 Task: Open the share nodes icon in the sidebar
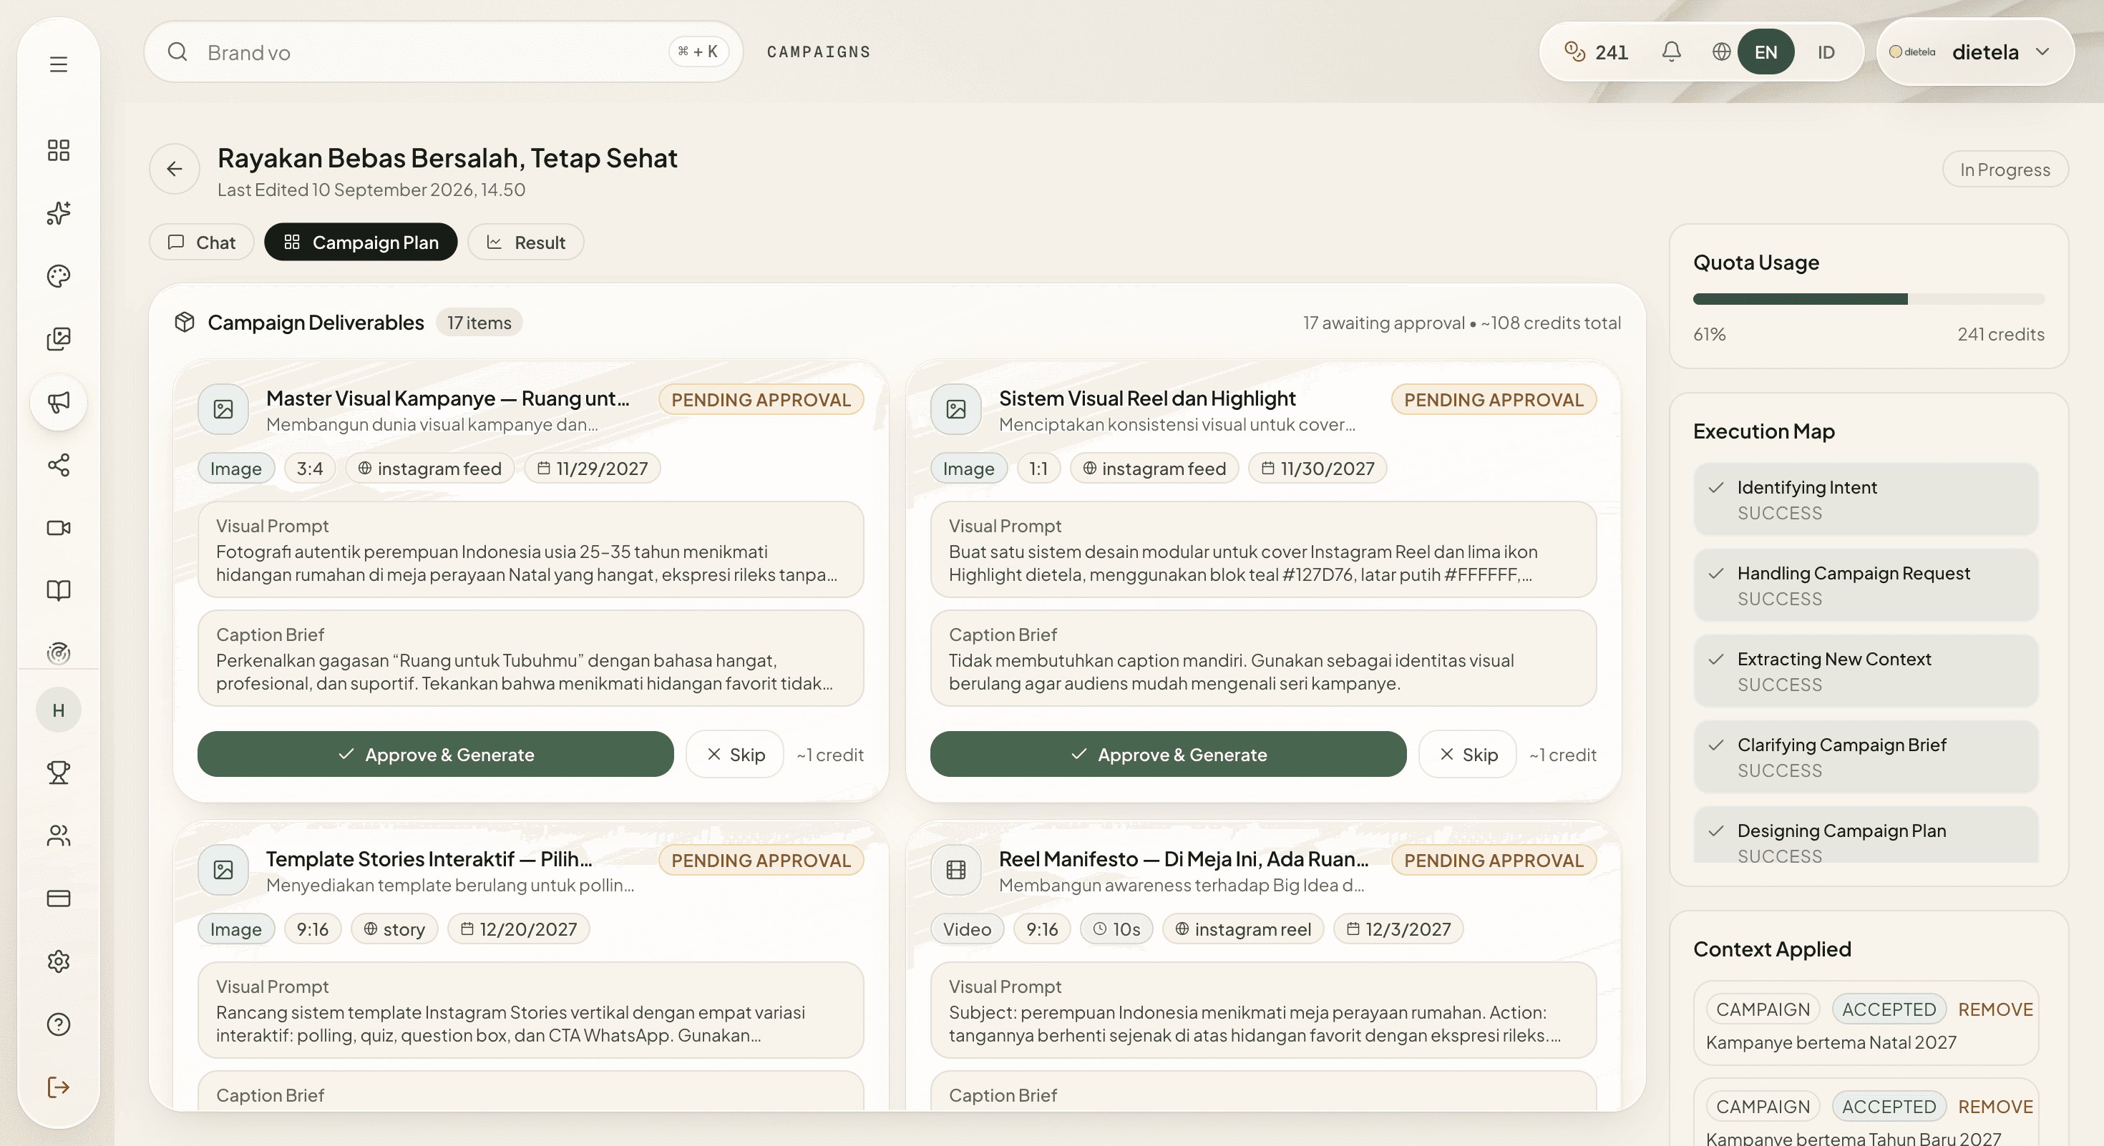pyautogui.click(x=58, y=465)
